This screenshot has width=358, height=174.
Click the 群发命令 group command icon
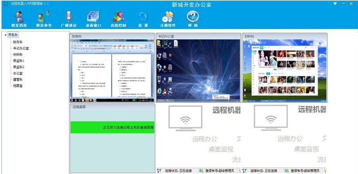44,19
